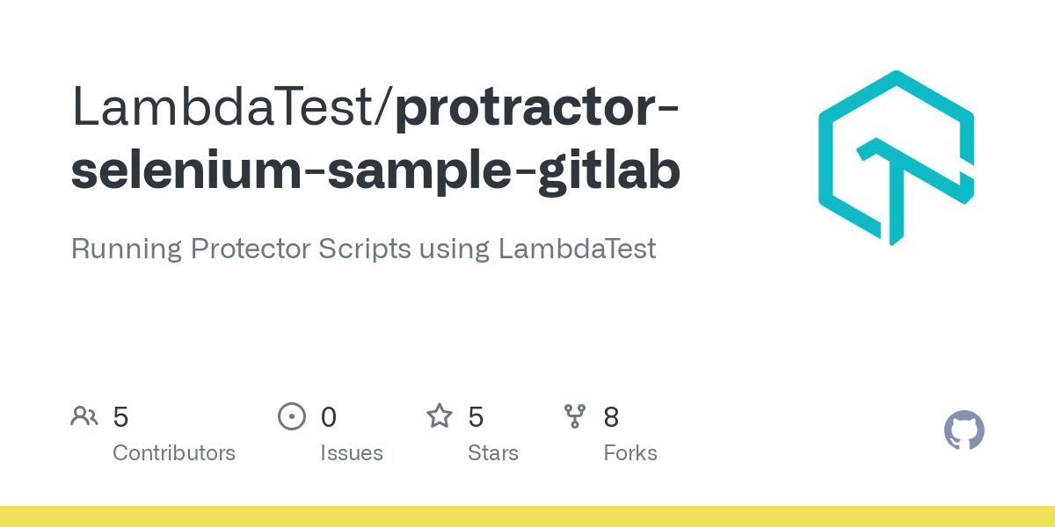This screenshot has width=1055, height=527.
Task: Click the Contributors people icon
Action: (x=84, y=416)
